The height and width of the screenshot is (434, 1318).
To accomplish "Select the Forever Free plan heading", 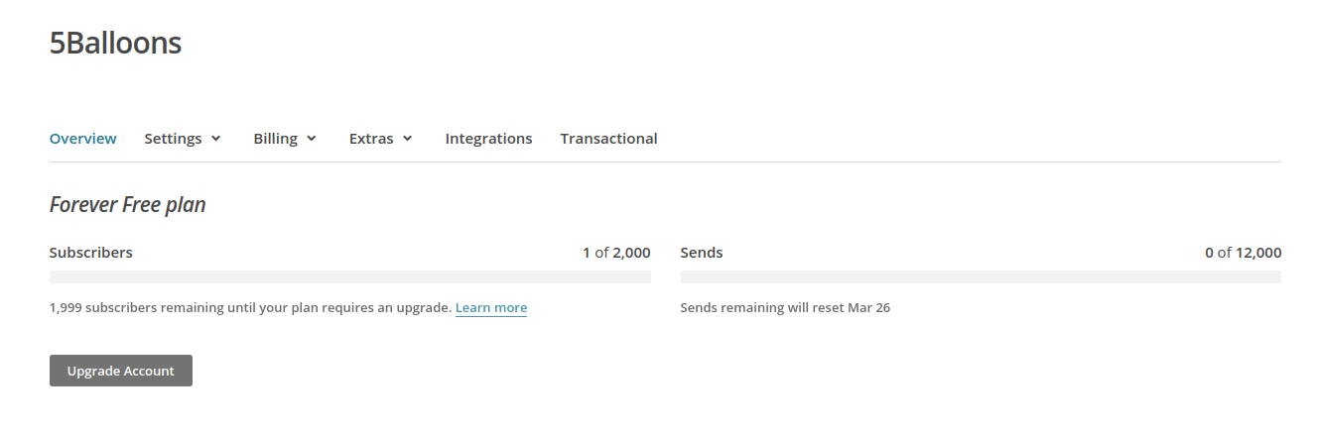I will pos(127,205).
